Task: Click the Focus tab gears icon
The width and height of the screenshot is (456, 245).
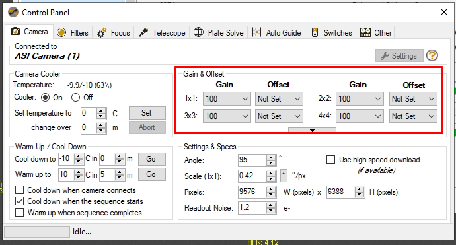Action: [102, 32]
